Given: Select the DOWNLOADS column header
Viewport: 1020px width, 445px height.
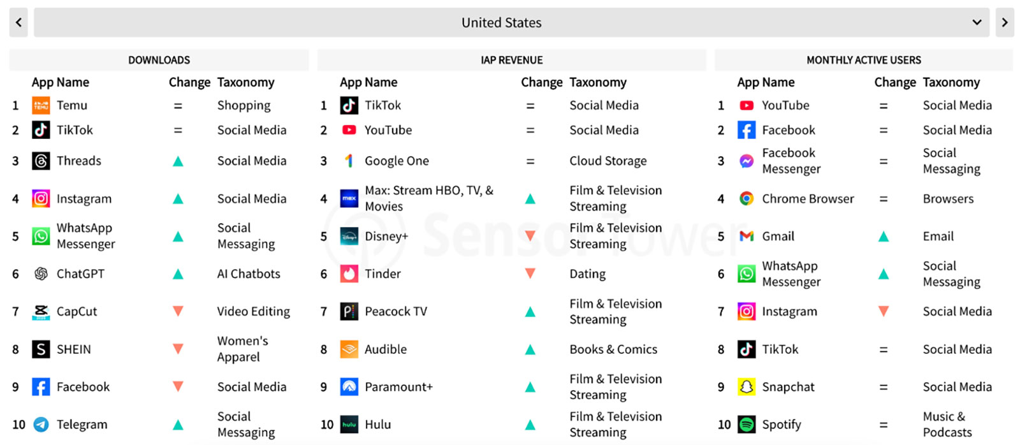Looking at the screenshot, I should (159, 60).
